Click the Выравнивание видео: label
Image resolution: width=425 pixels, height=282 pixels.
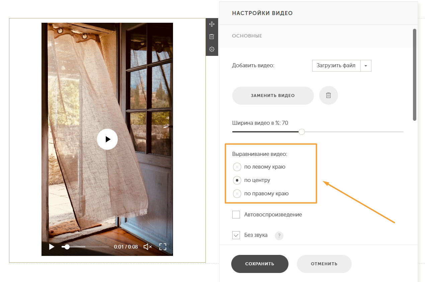260,154
